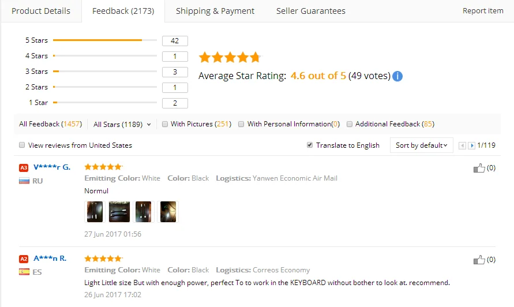
Task: Tick the Additional Feedback checkbox
Action: pos(350,124)
